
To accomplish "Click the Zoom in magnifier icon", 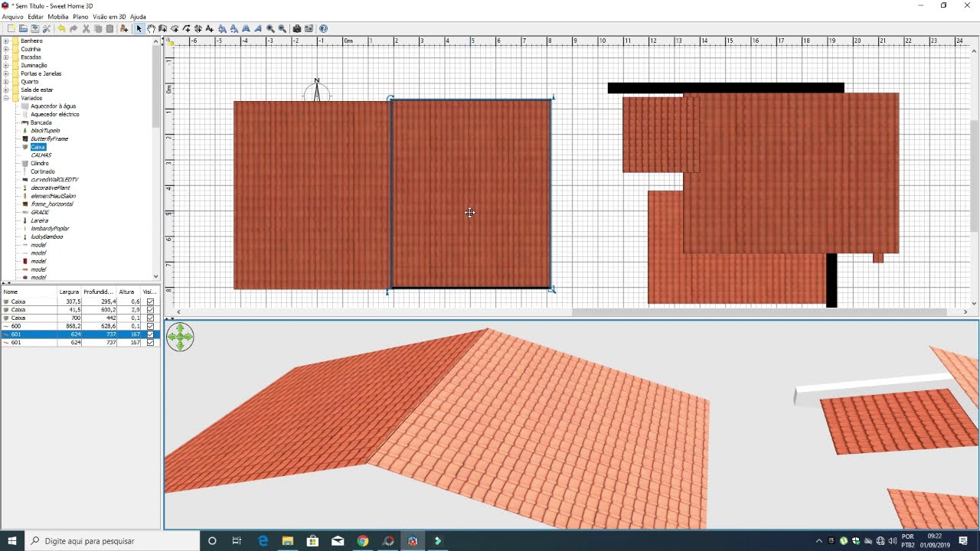I will 270,28.
